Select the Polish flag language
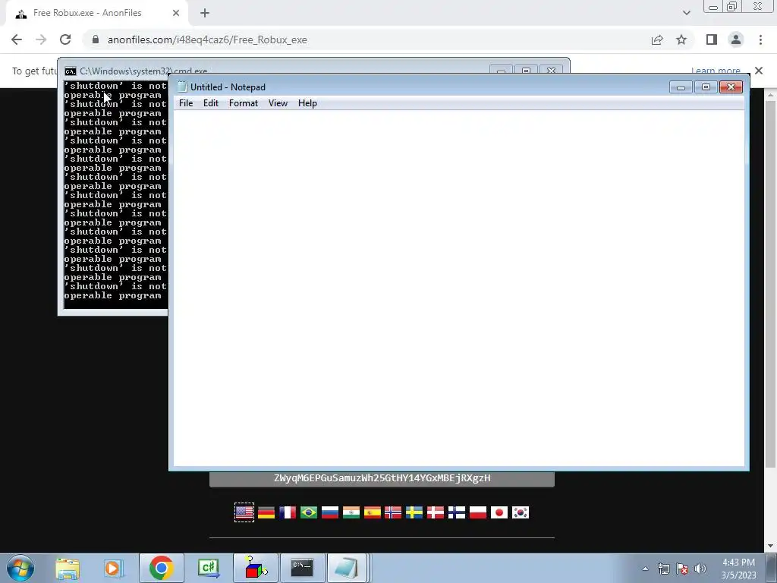The height and width of the screenshot is (583, 777). [478, 512]
